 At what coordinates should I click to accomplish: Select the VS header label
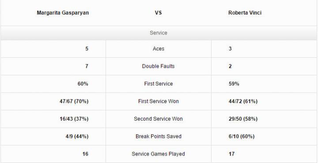point(159,13)
